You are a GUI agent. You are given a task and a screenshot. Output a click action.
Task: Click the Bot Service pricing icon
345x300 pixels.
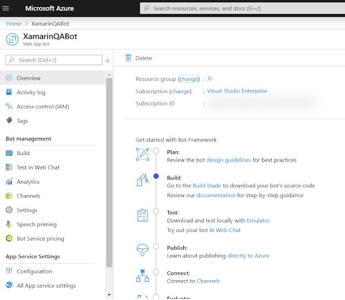(9, 239)
